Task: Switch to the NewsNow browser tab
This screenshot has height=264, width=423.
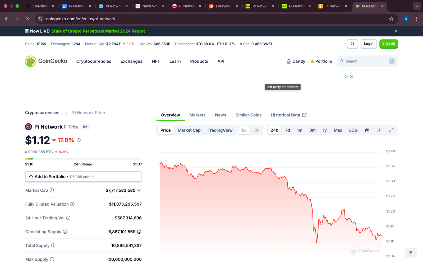Action: click(x=150, y=6)
